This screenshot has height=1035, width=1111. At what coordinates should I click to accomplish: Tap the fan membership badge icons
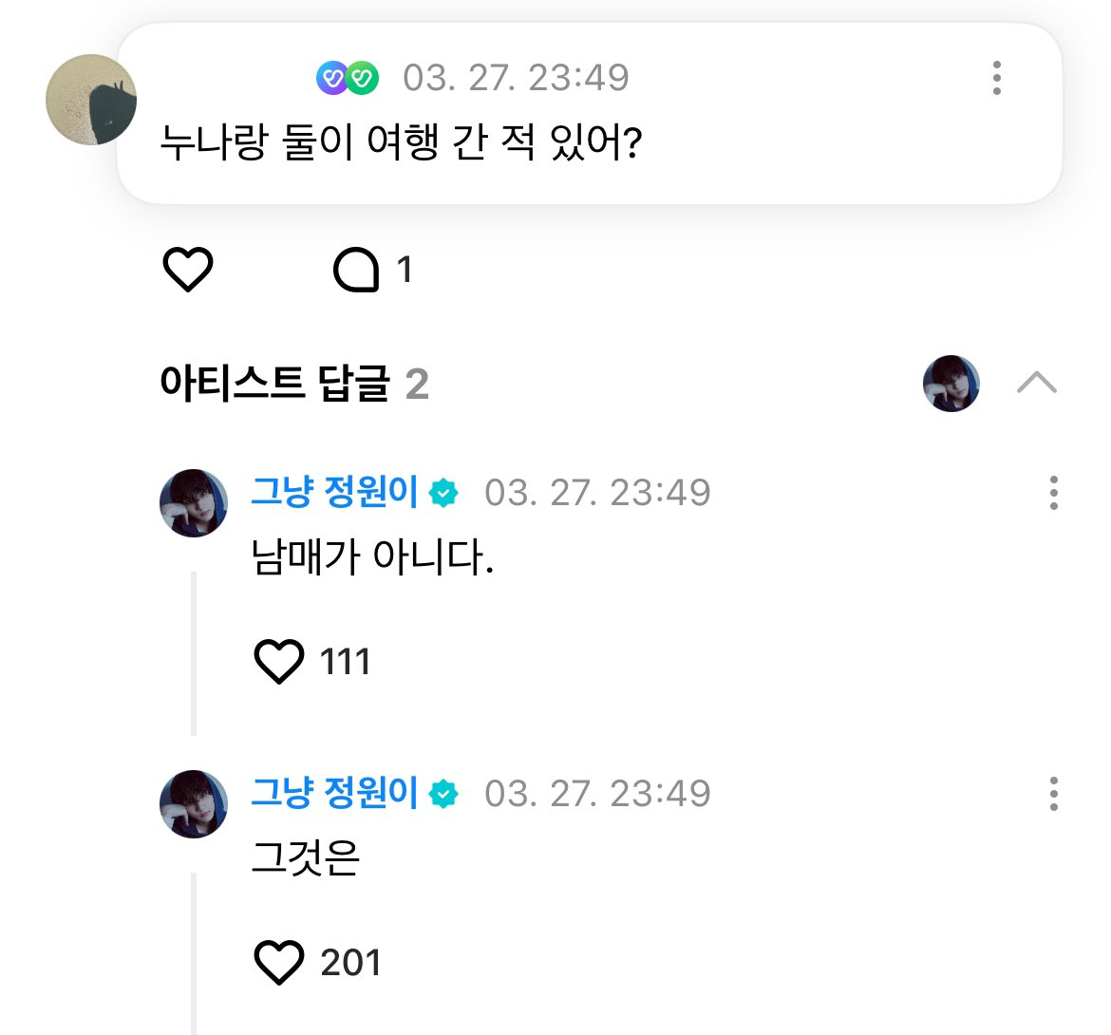pos(348,78)
